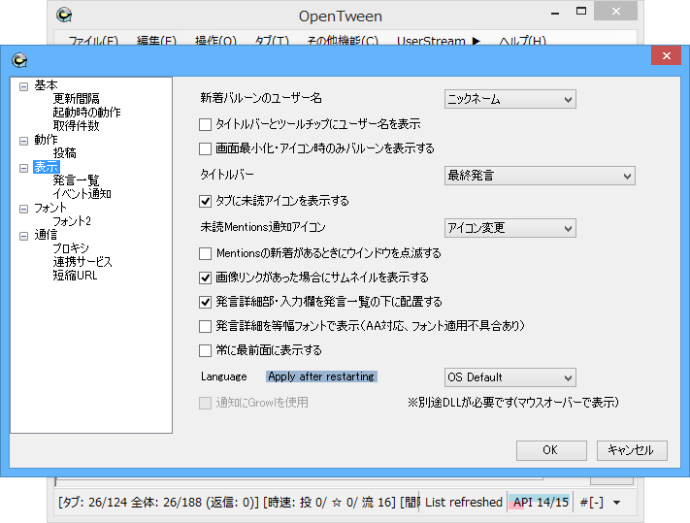Click the settings dialog title bar icon
690x523 pixels.
point(19,60)
